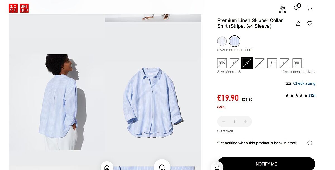
Task: Go to the home page
Action: tap(107, 167)
